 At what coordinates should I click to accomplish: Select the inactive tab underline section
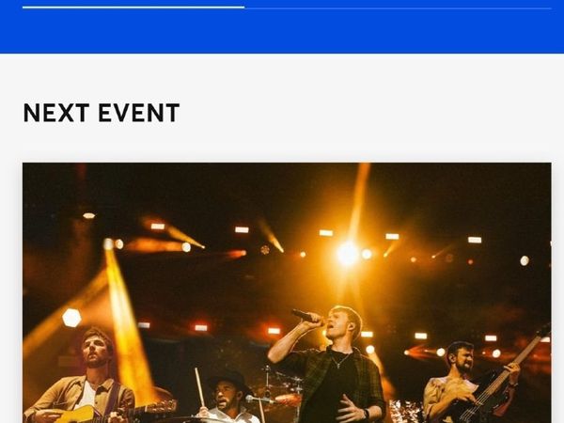pos(398,8)
